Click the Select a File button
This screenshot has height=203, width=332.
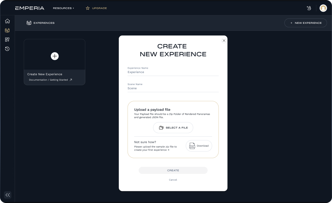pyautogui.click(x=173, y=128)
